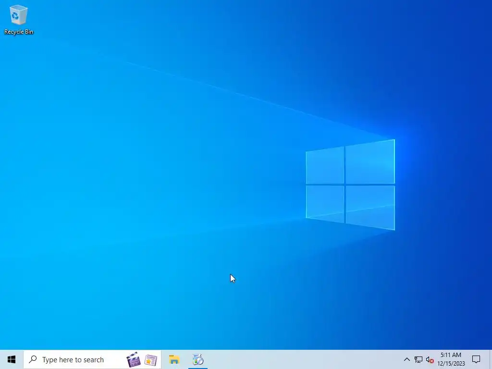Open the running installer disc app in taskbar

tap(198, 359)
